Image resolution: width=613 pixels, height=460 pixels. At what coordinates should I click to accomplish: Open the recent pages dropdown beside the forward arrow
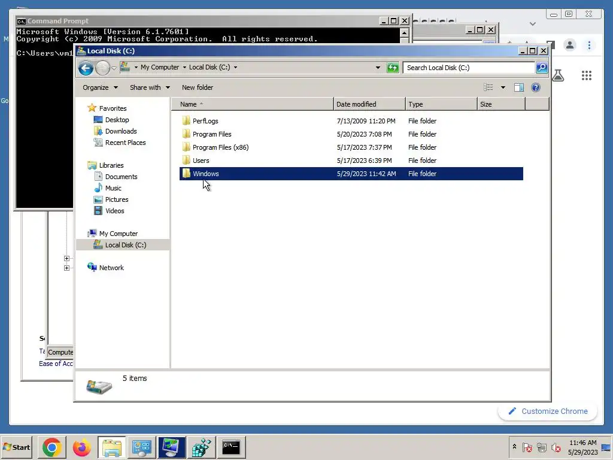pos(114,68)
